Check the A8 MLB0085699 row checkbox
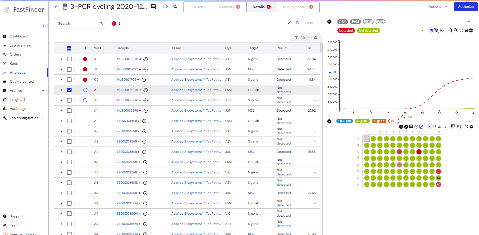Screen dimensions: 479x235 69,69
